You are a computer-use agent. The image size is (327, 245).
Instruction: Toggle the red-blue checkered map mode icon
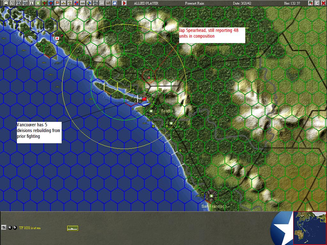click(76, 3)
